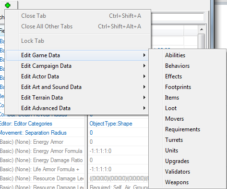Choose Footprints from the submenu
This screenshot has width=227, height=189.
[x=188, y=87]
